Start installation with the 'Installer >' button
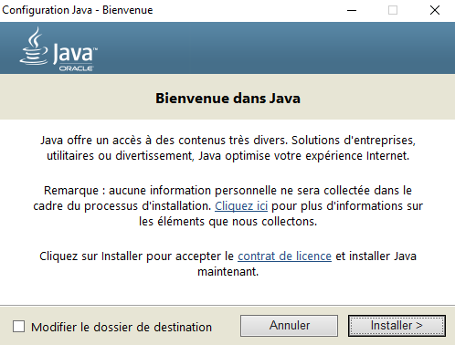The height and width of the screenshot is (345, 455). (397, 326)
